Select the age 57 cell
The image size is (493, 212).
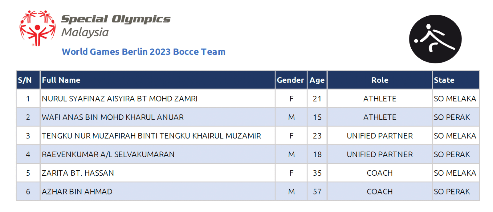317,191
